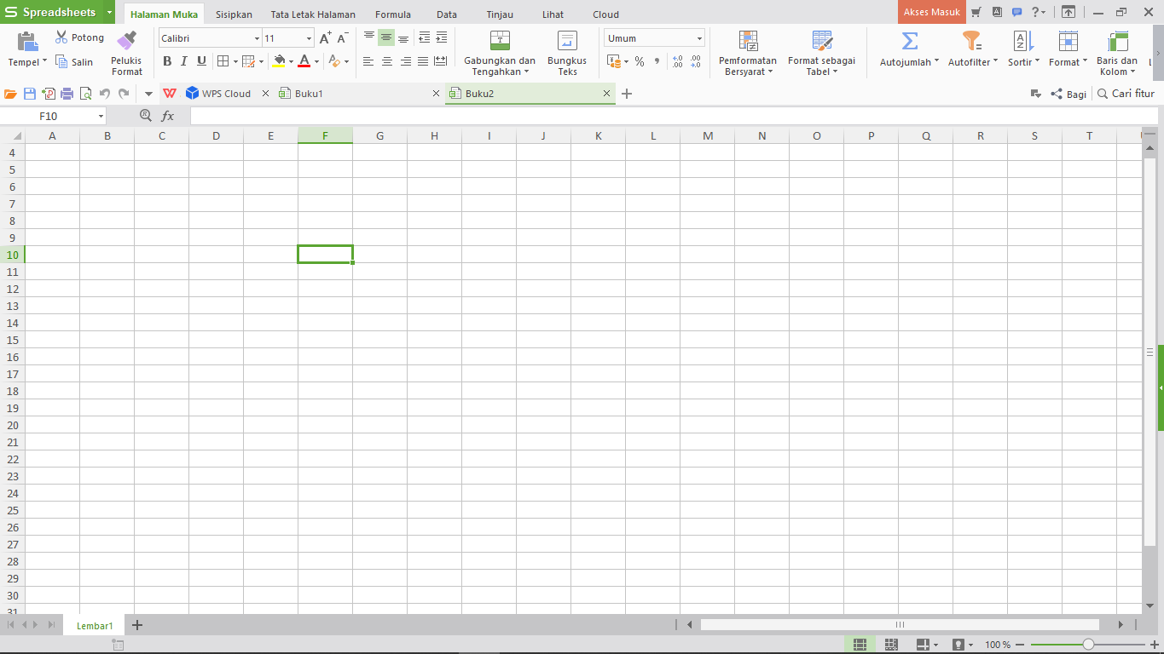This screenshot has width=1164, height=654.
Task: Click Cari fitur search box
Action: [x=1126, y=94]
